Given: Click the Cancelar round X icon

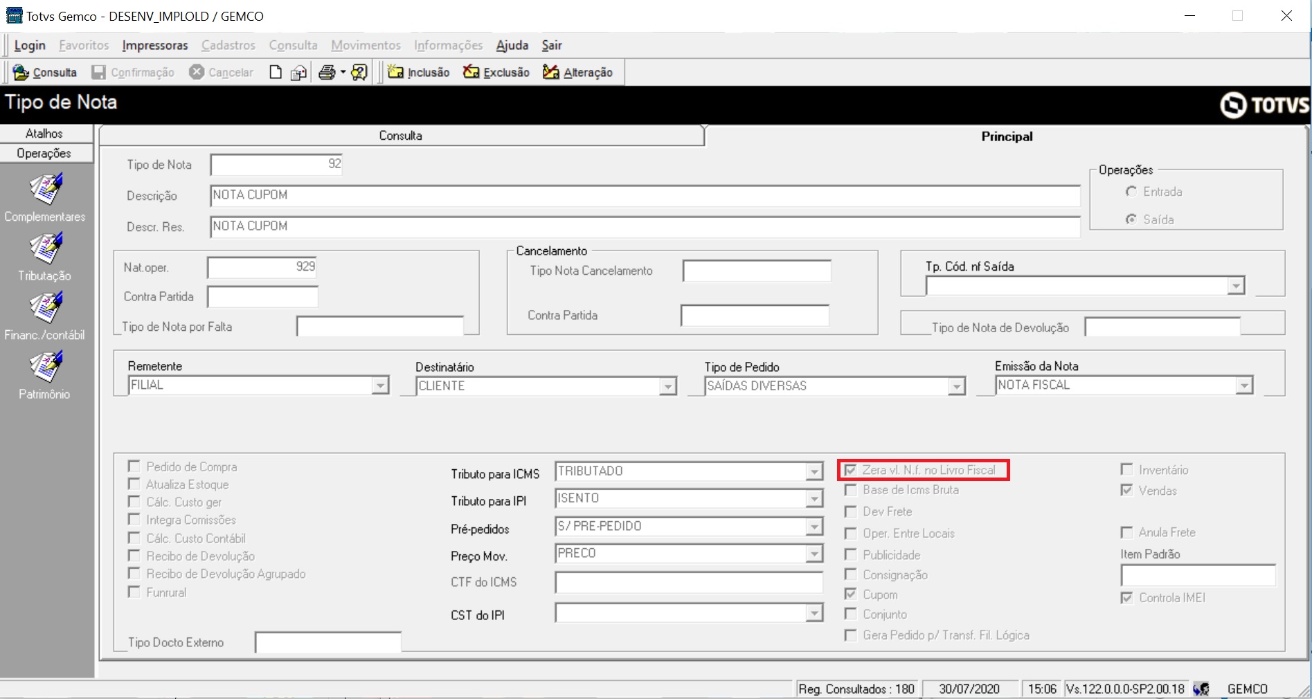Looking at the screenshot, I should [x=197, y=72].
